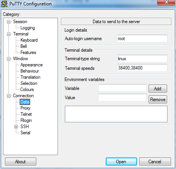Viewport: 176px width, 169px height.
Task: Select the Data category
Action: point(25,102)
